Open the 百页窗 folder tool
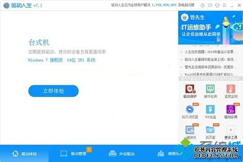Viewport: 243px width, 162px height. [210, 132]
